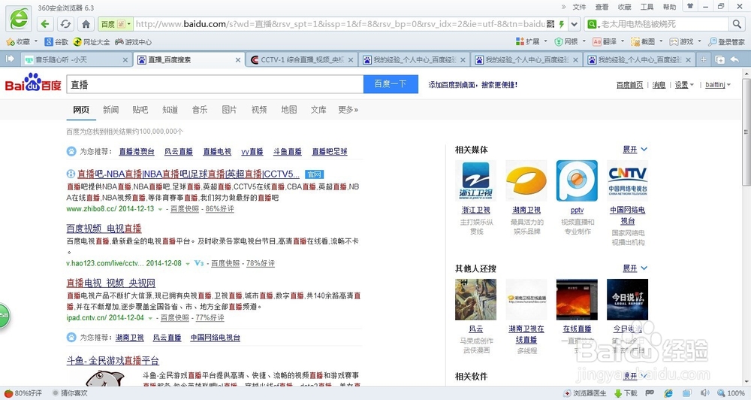
Task: Open the 游戏 toolbar icon
Action: pyautogui.click(x=682, y=41)
